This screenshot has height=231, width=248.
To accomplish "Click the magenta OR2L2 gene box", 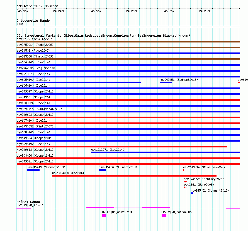I will [164, 215].
